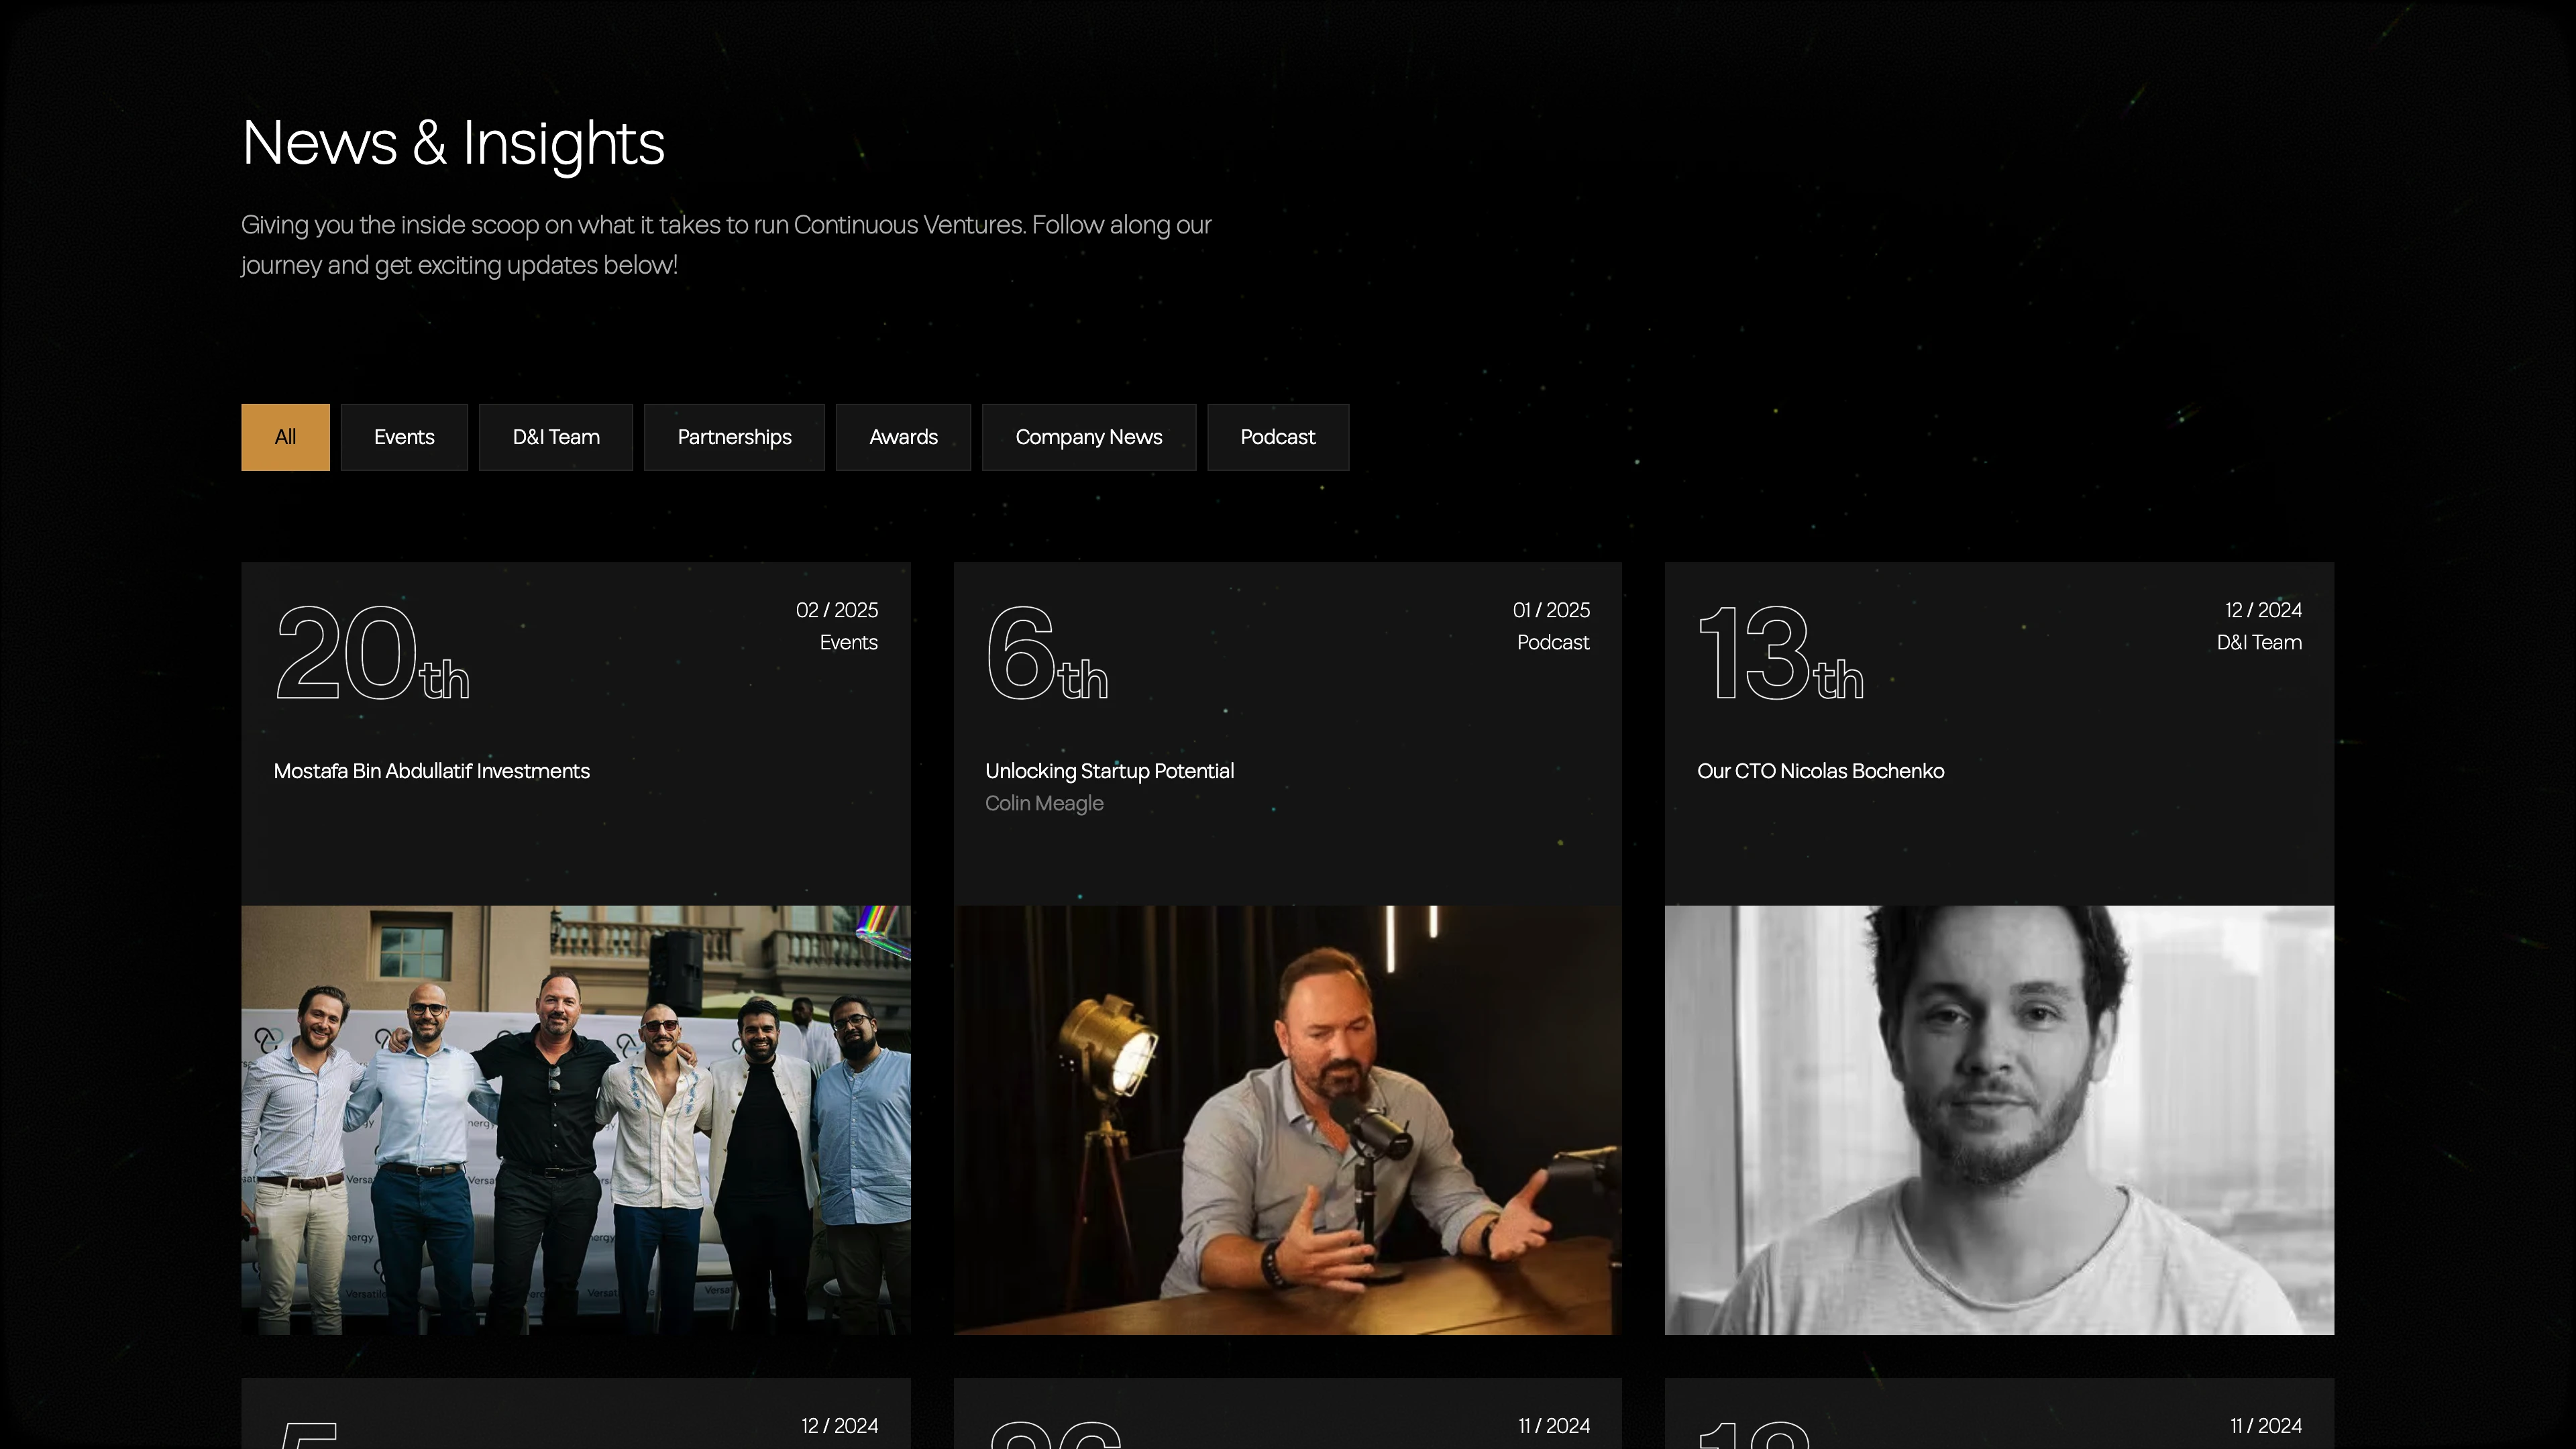Click the 02 / 2025 date label
Screen dimensions: 2576x1449
[x=837, y=610]
